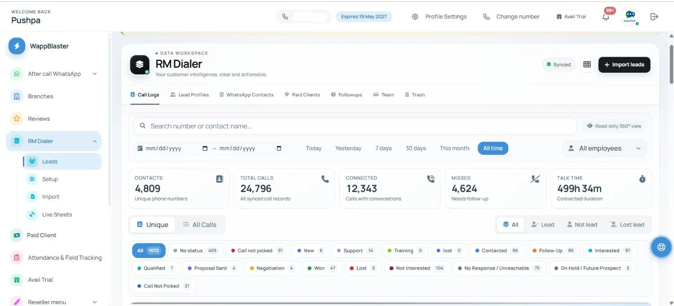Collapse the RM Dialer sidebar menu chevron
The image size is (674, 306).
coord(95,141)
